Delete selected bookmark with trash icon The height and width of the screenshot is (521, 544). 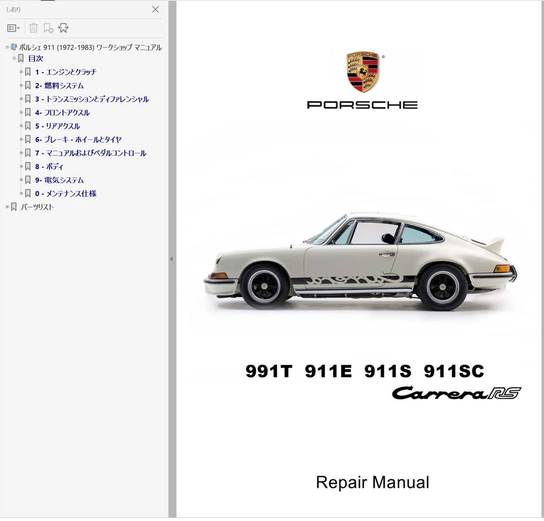pos(34,28)
